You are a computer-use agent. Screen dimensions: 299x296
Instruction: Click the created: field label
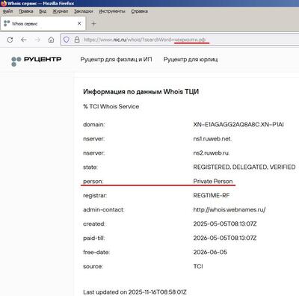click(x=94, y=223)
